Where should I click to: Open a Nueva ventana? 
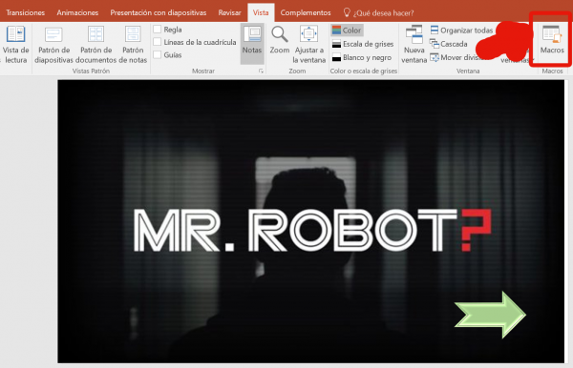point(414,45)
